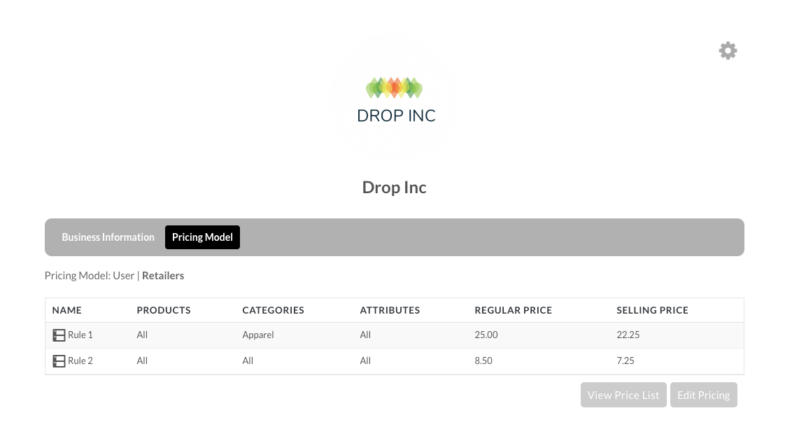Click the Rule 2 row icon
This screenshot has height=448, width=792.
click(59, 361)
